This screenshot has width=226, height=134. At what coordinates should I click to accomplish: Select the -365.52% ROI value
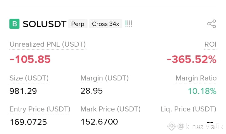[x=191, y=59]
